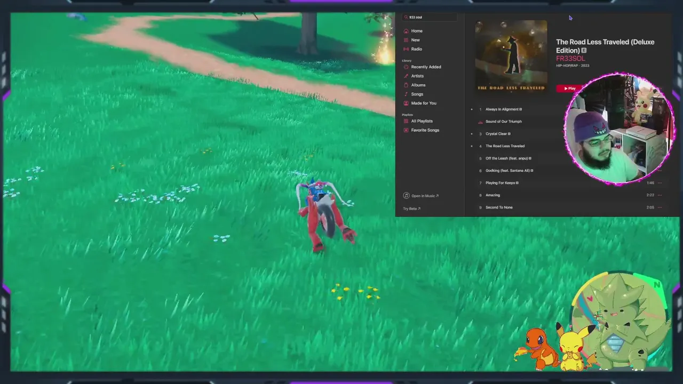Viewport: 683px width, 384px height.
Task: Click the search field containing 'fr33 soul'
Action: (x=430, y=17)
